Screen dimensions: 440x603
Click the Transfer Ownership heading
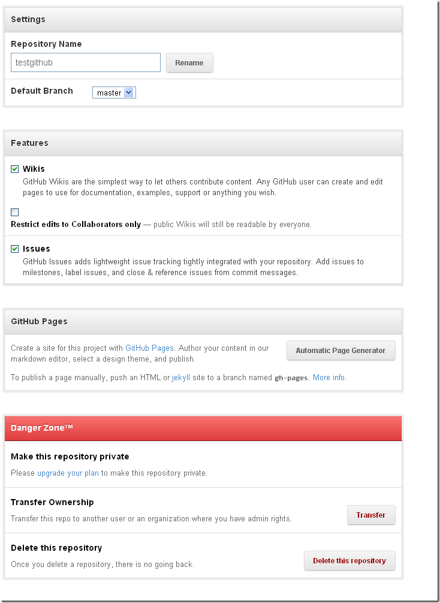pos(52,502)
